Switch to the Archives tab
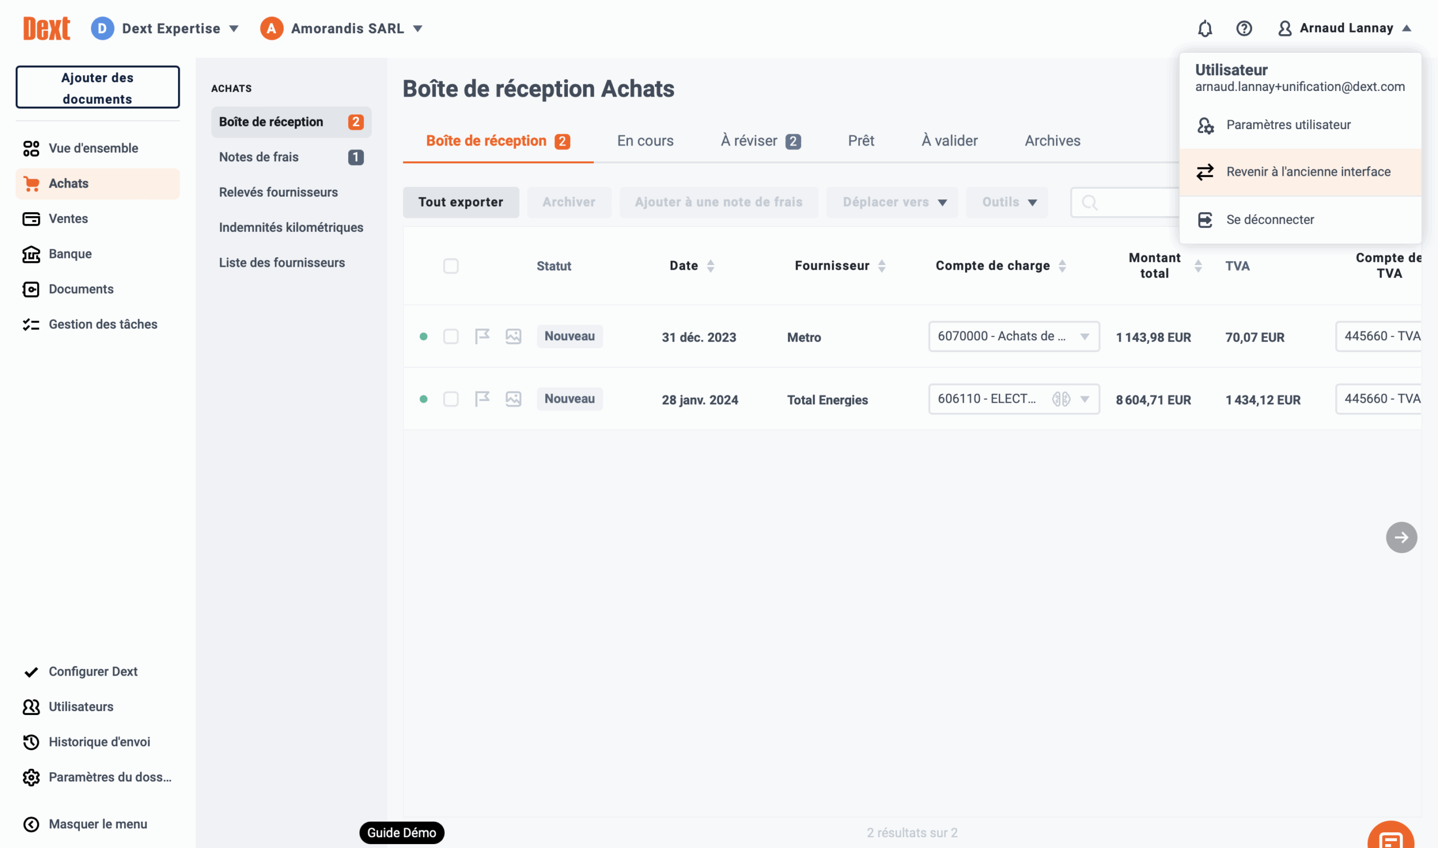Viewport: 1438px width, 848px height. click(1052, 141)
